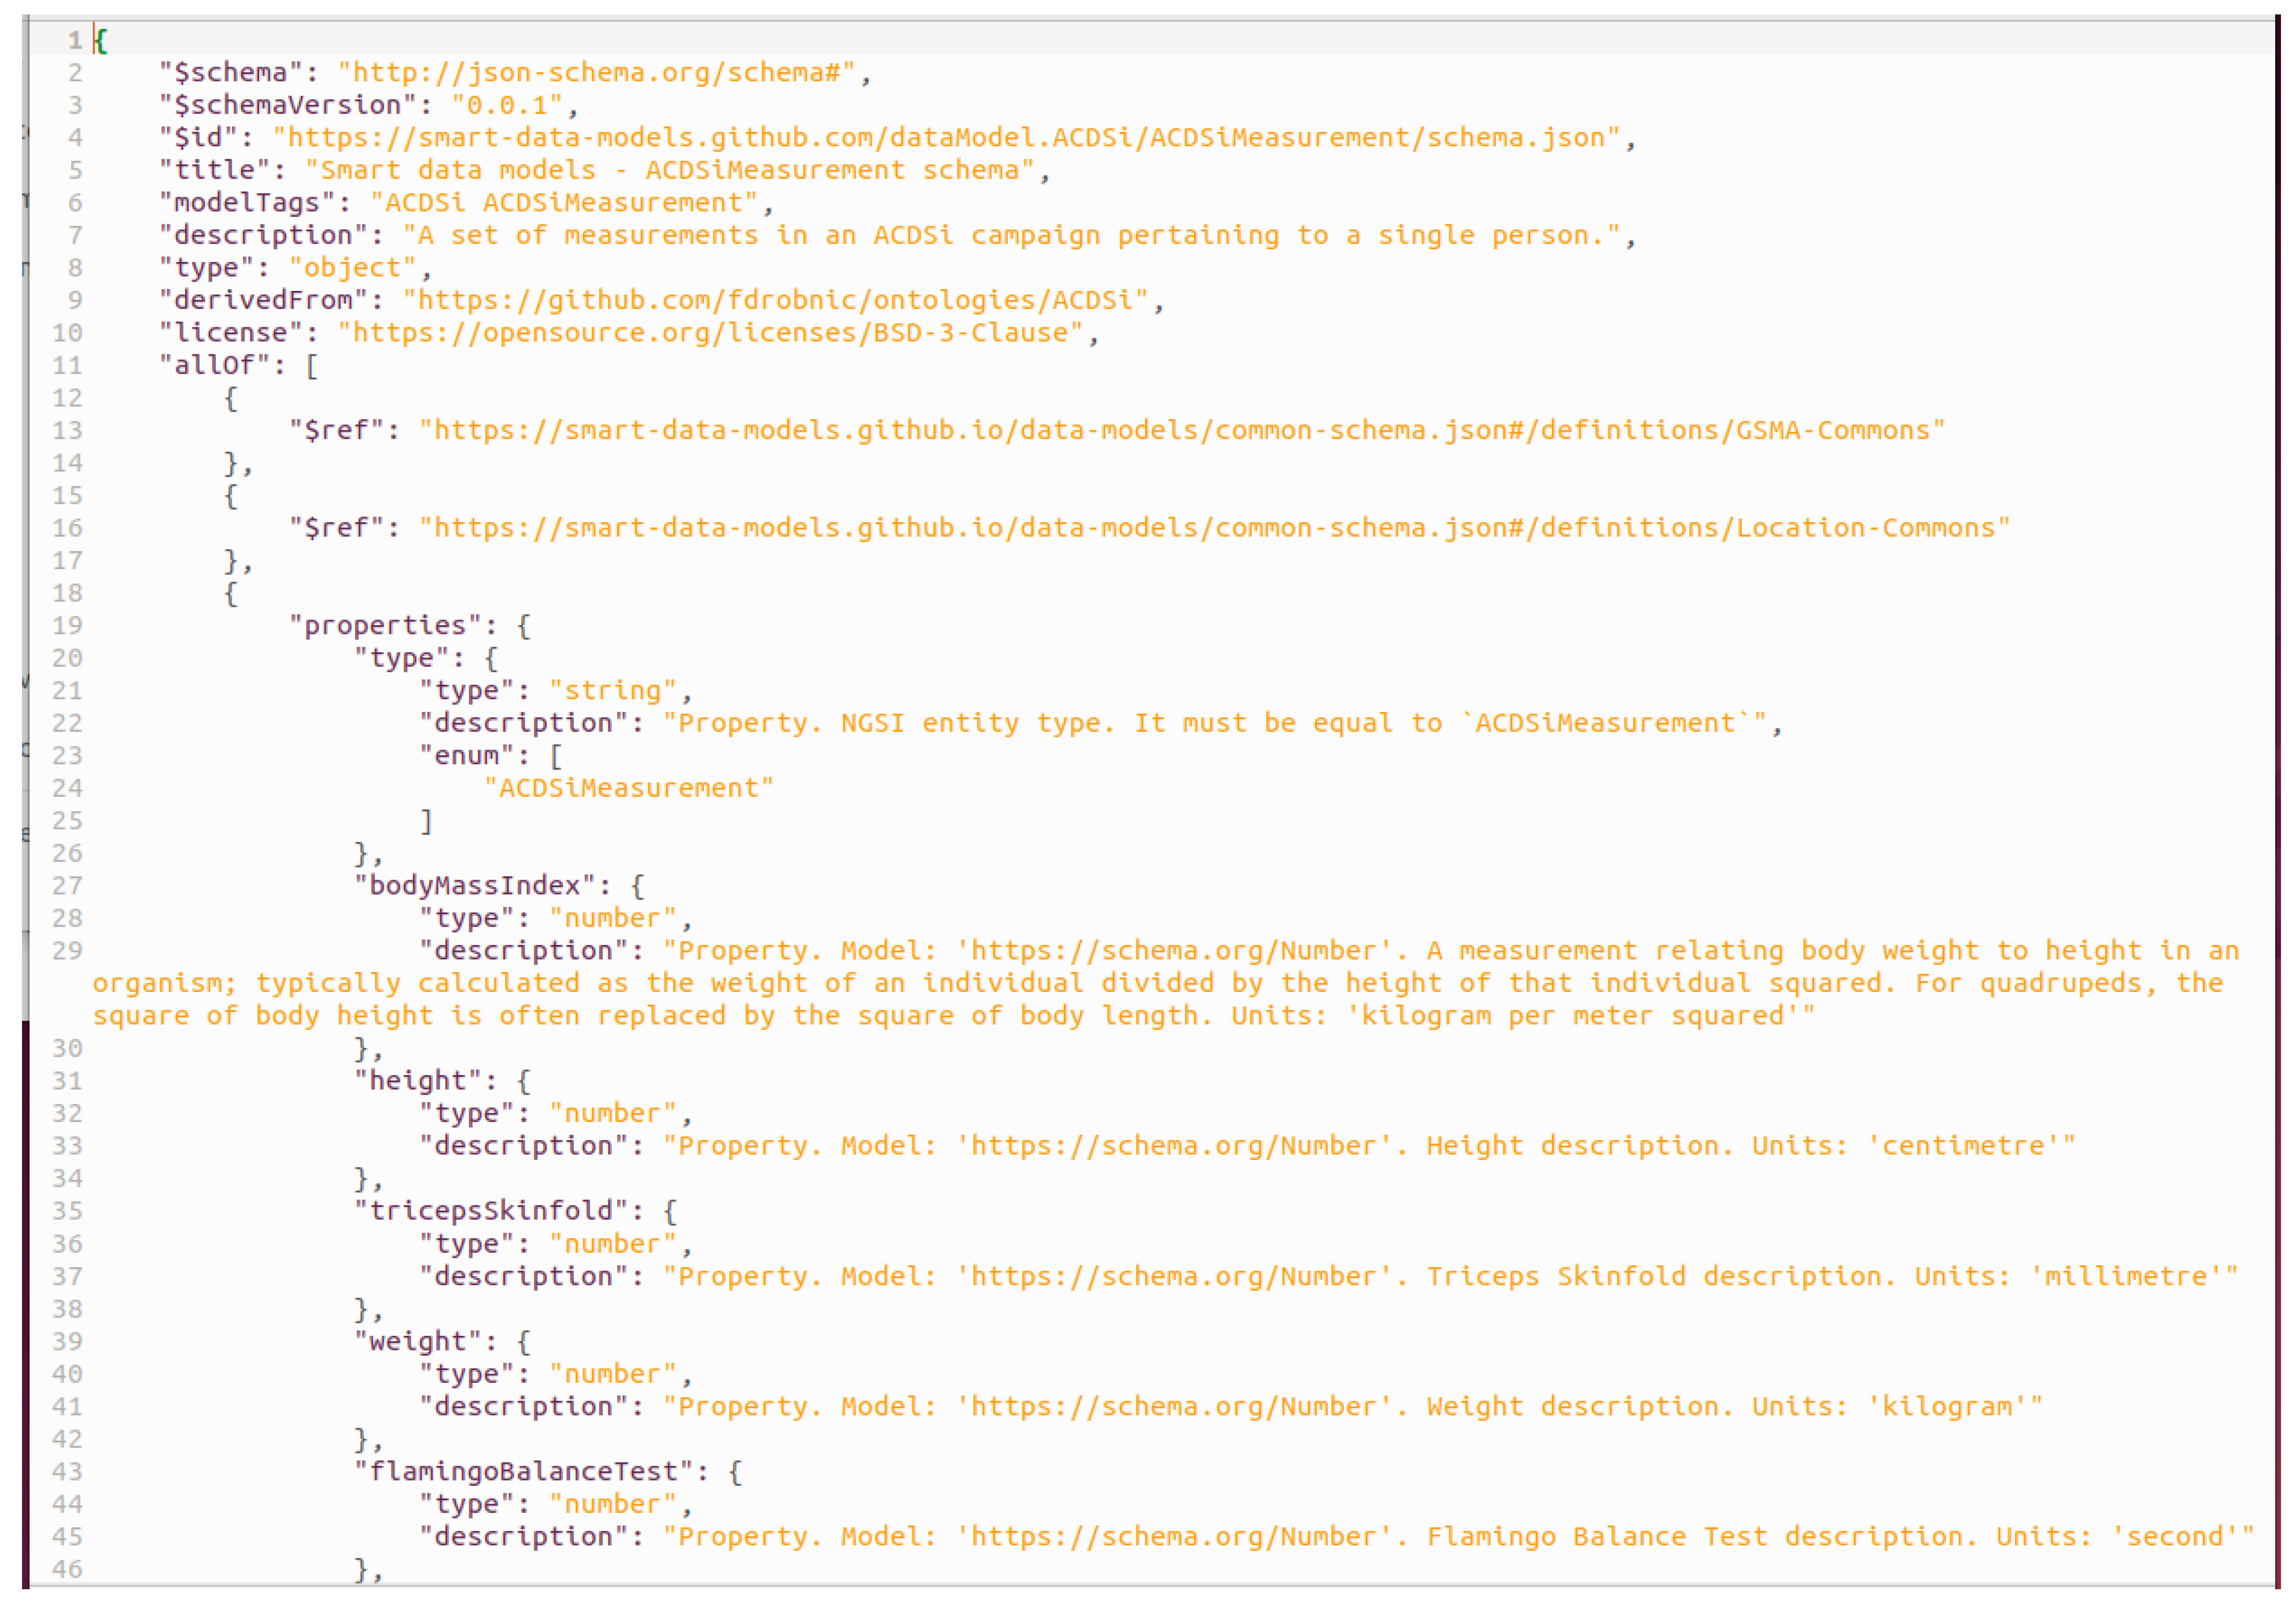Click the github.com/fdrobnic derivedFrom URL
This screenshot has width=2296, height=1617.
click(775, 300)
